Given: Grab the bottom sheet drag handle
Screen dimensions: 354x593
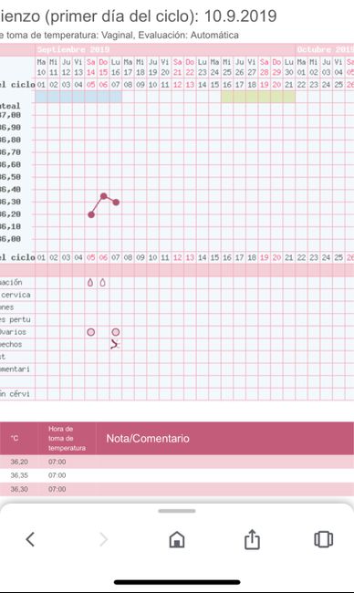Looking at the screenshot, I should point(177,511).
